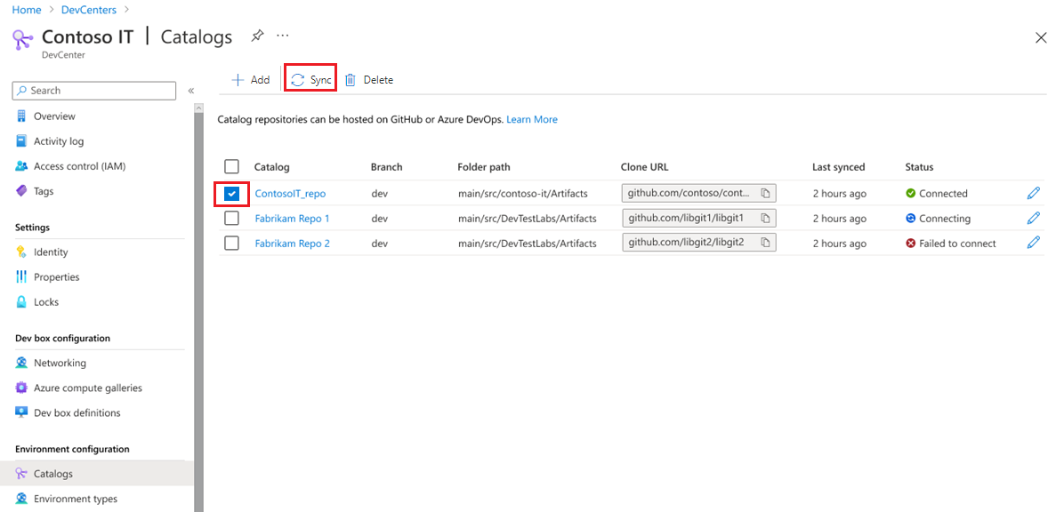This screenshot has width=1064, height=512.
Task: Click the Status column header
Action: [920, 167]
